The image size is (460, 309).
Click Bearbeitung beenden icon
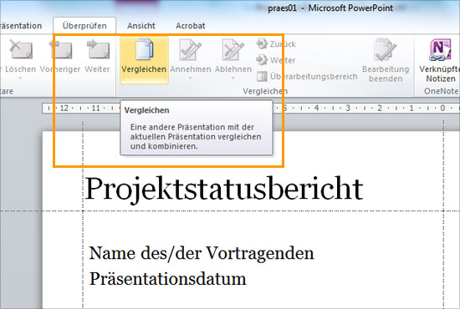point(385,50)
